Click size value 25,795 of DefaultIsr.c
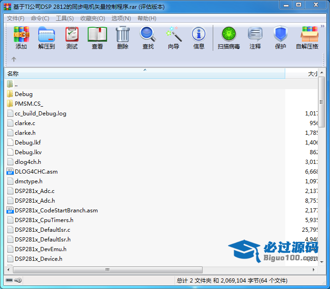This screenshot has width=330, height=289. 310,229
